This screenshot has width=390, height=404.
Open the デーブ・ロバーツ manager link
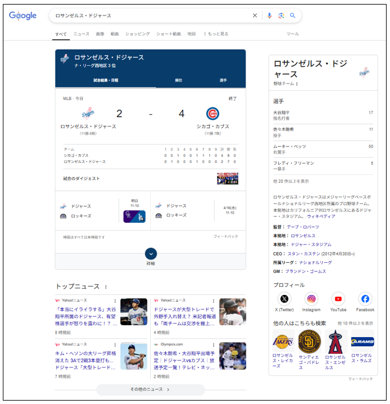(x=303, y=227)
